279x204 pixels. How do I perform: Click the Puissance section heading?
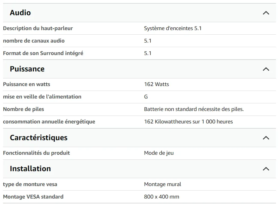coord(27,69)
